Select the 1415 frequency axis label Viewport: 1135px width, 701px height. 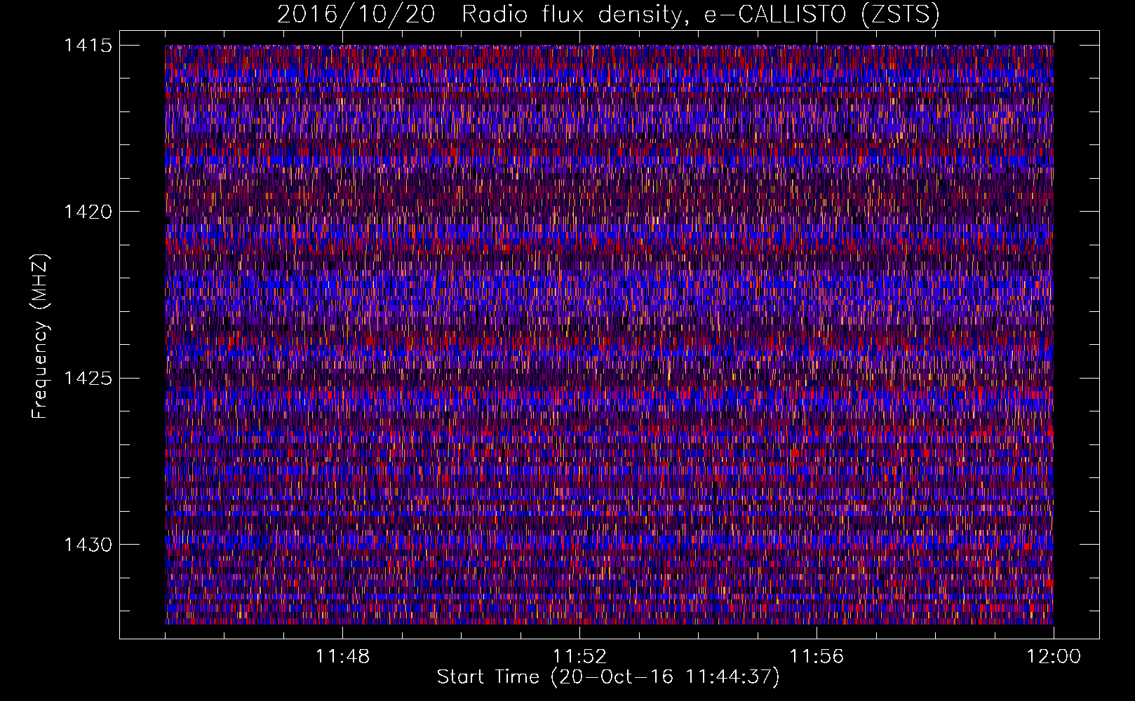tap(88, 46)
